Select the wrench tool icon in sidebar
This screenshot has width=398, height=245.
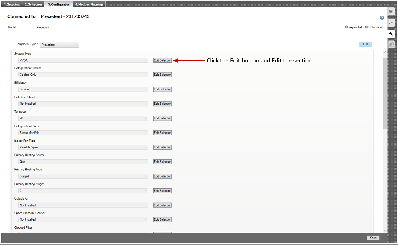pos(391,34)
